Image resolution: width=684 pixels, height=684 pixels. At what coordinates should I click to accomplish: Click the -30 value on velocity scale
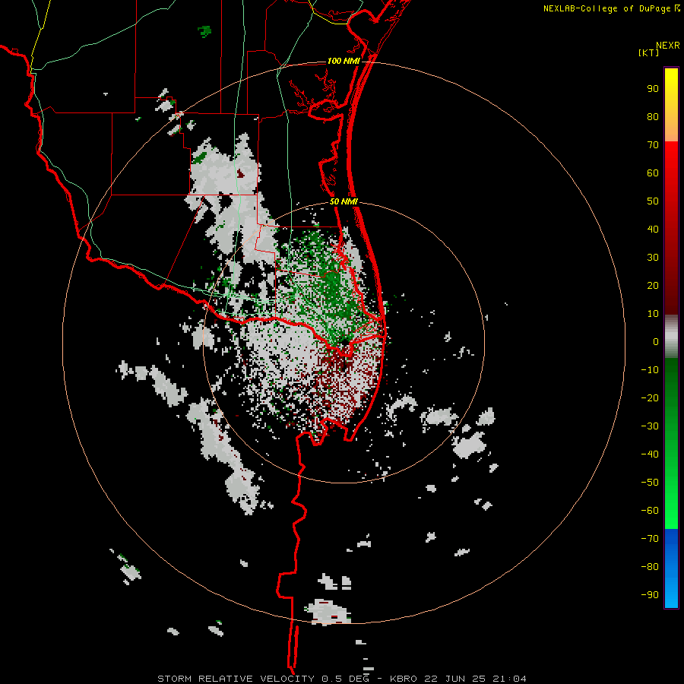coord(650,426)
